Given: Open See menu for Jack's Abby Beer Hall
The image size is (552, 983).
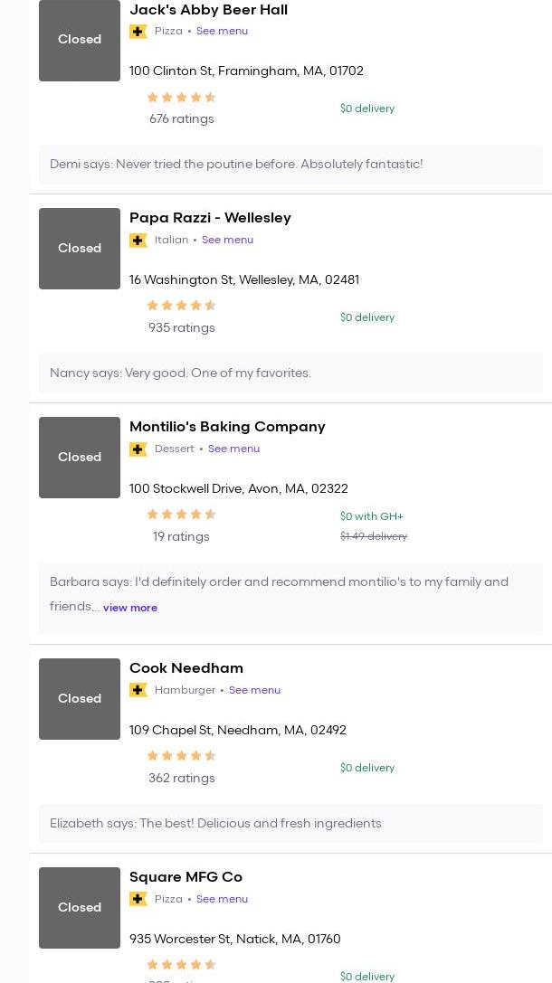Looking at the screenshot, I should click(x=222, y=31).
